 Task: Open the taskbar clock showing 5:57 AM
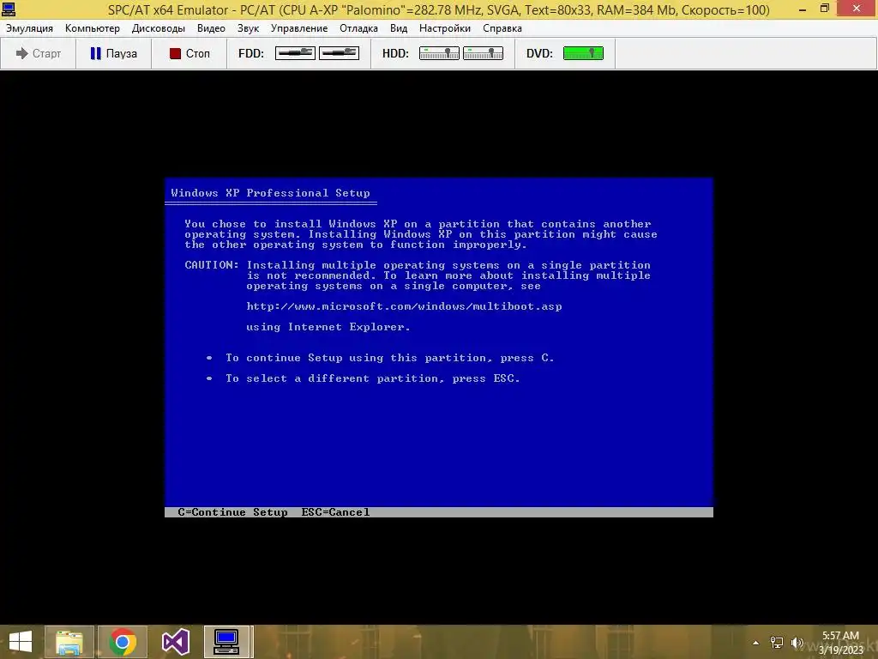coord(842,643)
